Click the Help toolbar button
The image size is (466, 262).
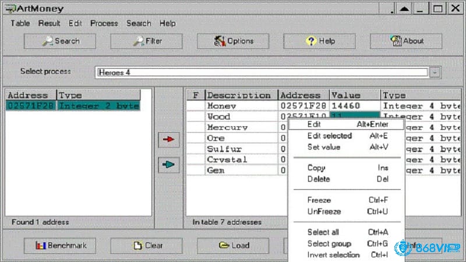tap(319, 41)
